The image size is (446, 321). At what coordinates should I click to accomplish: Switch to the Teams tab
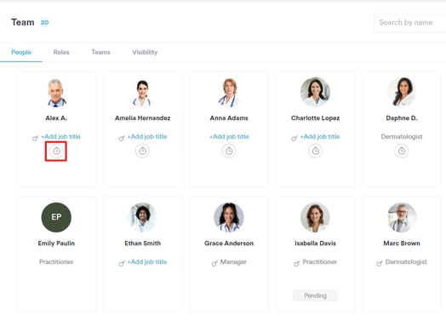[100, 52]
